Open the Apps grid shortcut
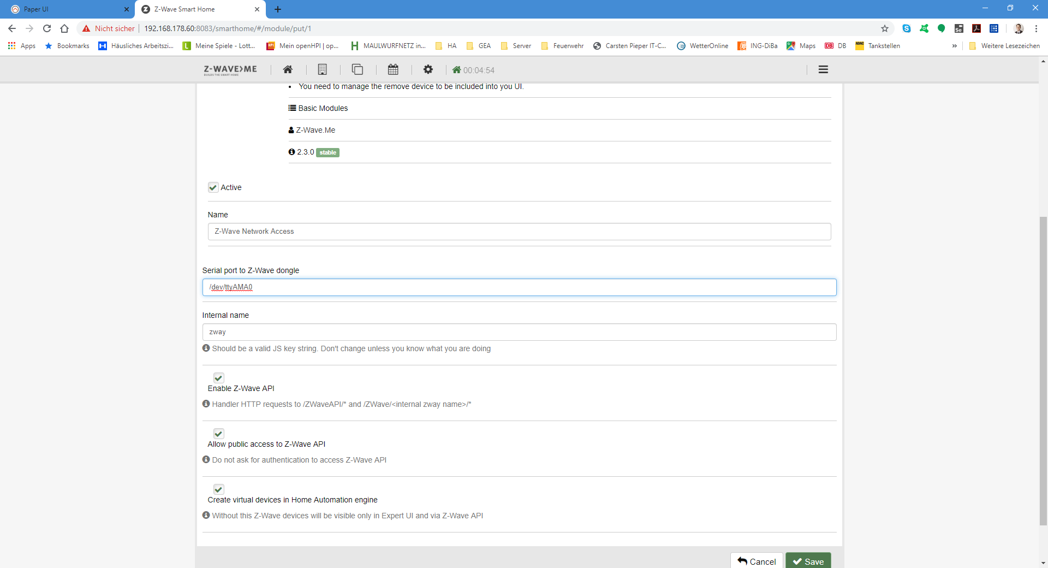Screen dimensions: 1048x568 pos(22,46)
